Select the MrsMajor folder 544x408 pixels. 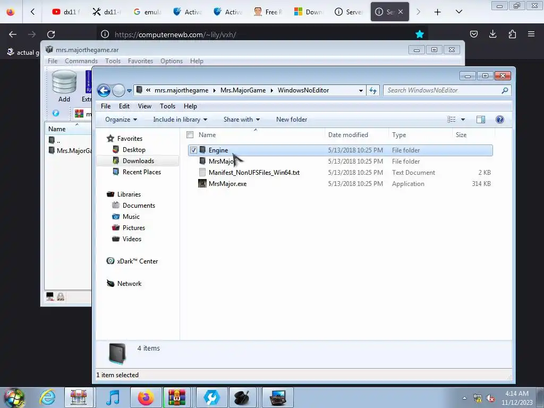click(221, 161)
